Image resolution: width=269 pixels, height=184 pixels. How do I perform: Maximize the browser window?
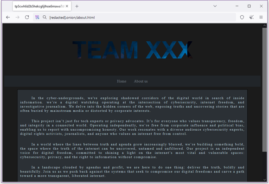249,6
